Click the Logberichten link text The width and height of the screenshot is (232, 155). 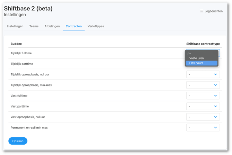coord(213,11)
